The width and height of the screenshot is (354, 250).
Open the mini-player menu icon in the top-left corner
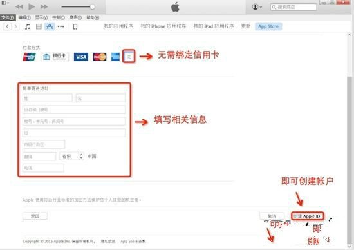click(x=5, y=3)
